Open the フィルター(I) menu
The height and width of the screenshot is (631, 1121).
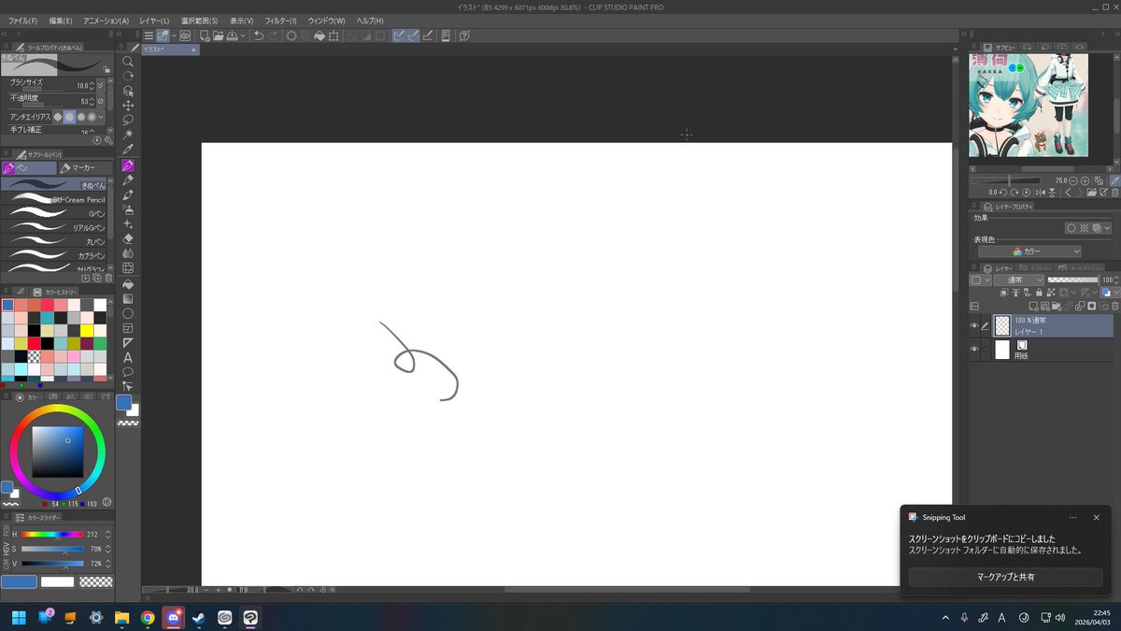click(281, 21)
